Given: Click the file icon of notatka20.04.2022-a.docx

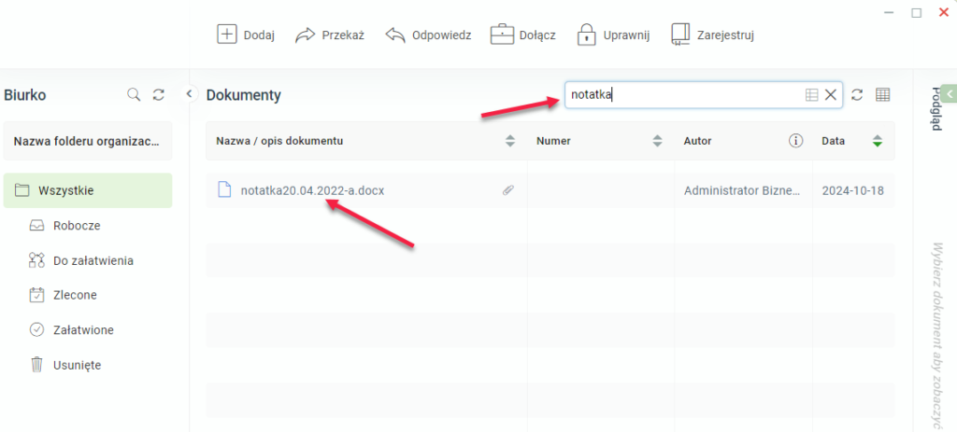Looking at the screenshot, I should [225, 190].
